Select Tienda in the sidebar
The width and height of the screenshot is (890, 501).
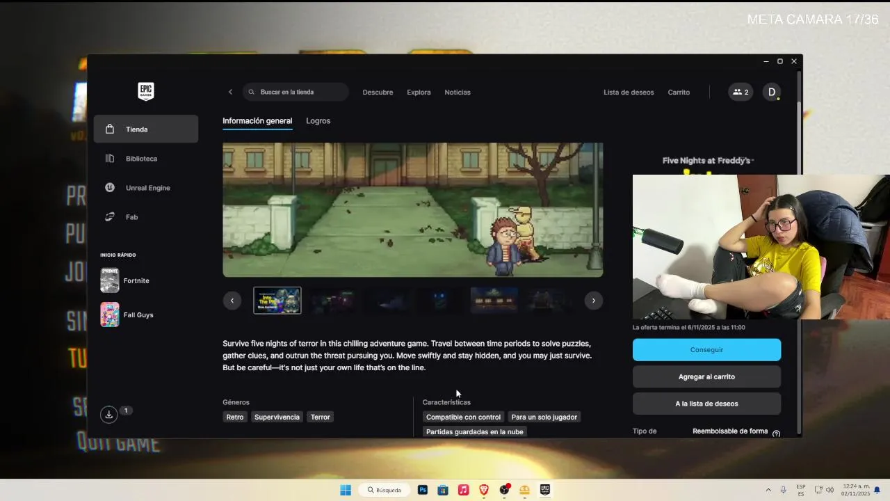146,129
